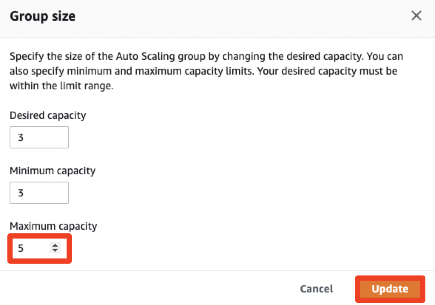Click the Desired capacity label
This screenshot has height=305, width=435.
click(48, 115)
